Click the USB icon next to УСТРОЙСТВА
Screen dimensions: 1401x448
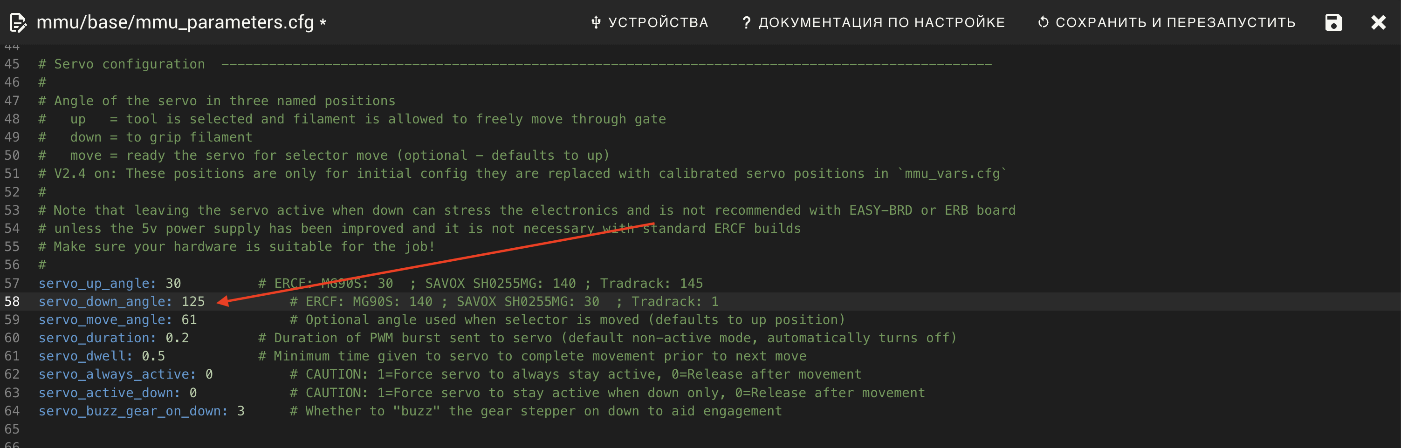pos(596,22)
